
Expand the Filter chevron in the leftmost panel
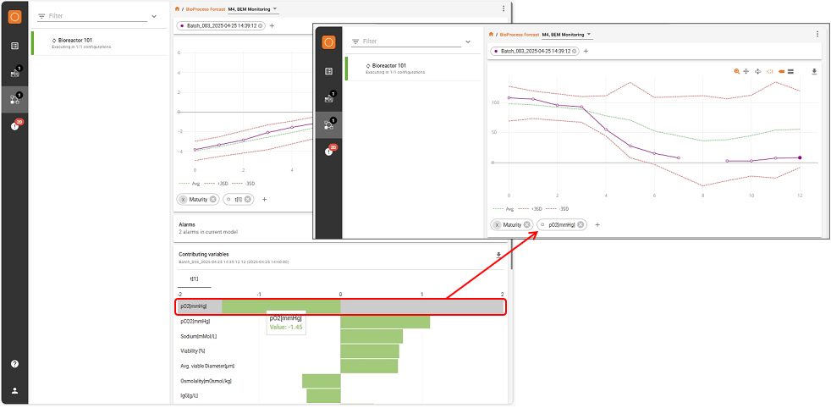coord(153,16)
